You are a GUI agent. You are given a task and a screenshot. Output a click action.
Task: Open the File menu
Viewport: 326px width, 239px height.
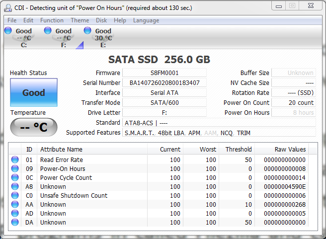(12, 20)
